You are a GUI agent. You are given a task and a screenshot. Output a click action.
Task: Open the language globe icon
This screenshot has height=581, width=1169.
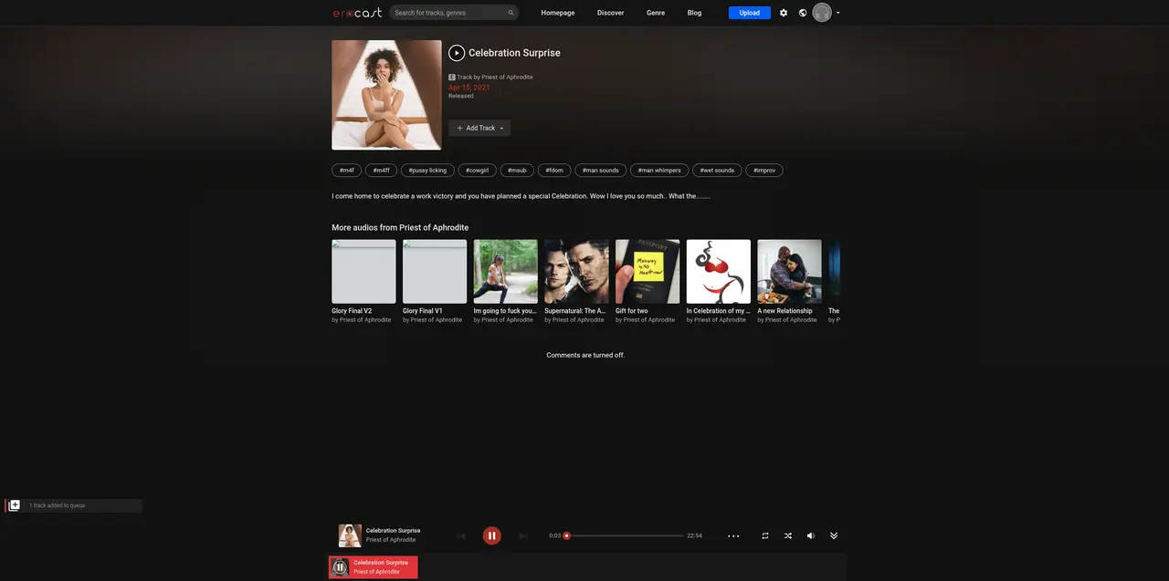tap(803, 13)
